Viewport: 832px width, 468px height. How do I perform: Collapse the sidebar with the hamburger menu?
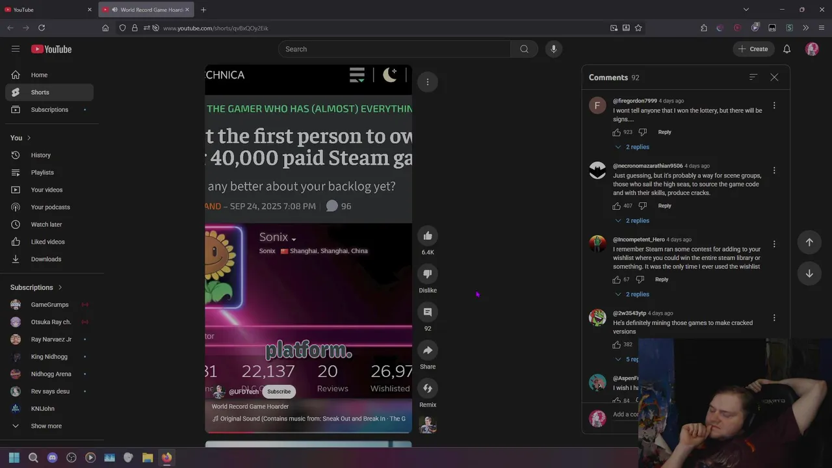(16, 49)
